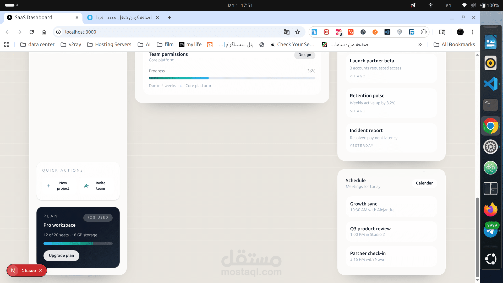503x283 pixels.
Task: Bookmark this page with the star icon
Action: pos(297,32)
